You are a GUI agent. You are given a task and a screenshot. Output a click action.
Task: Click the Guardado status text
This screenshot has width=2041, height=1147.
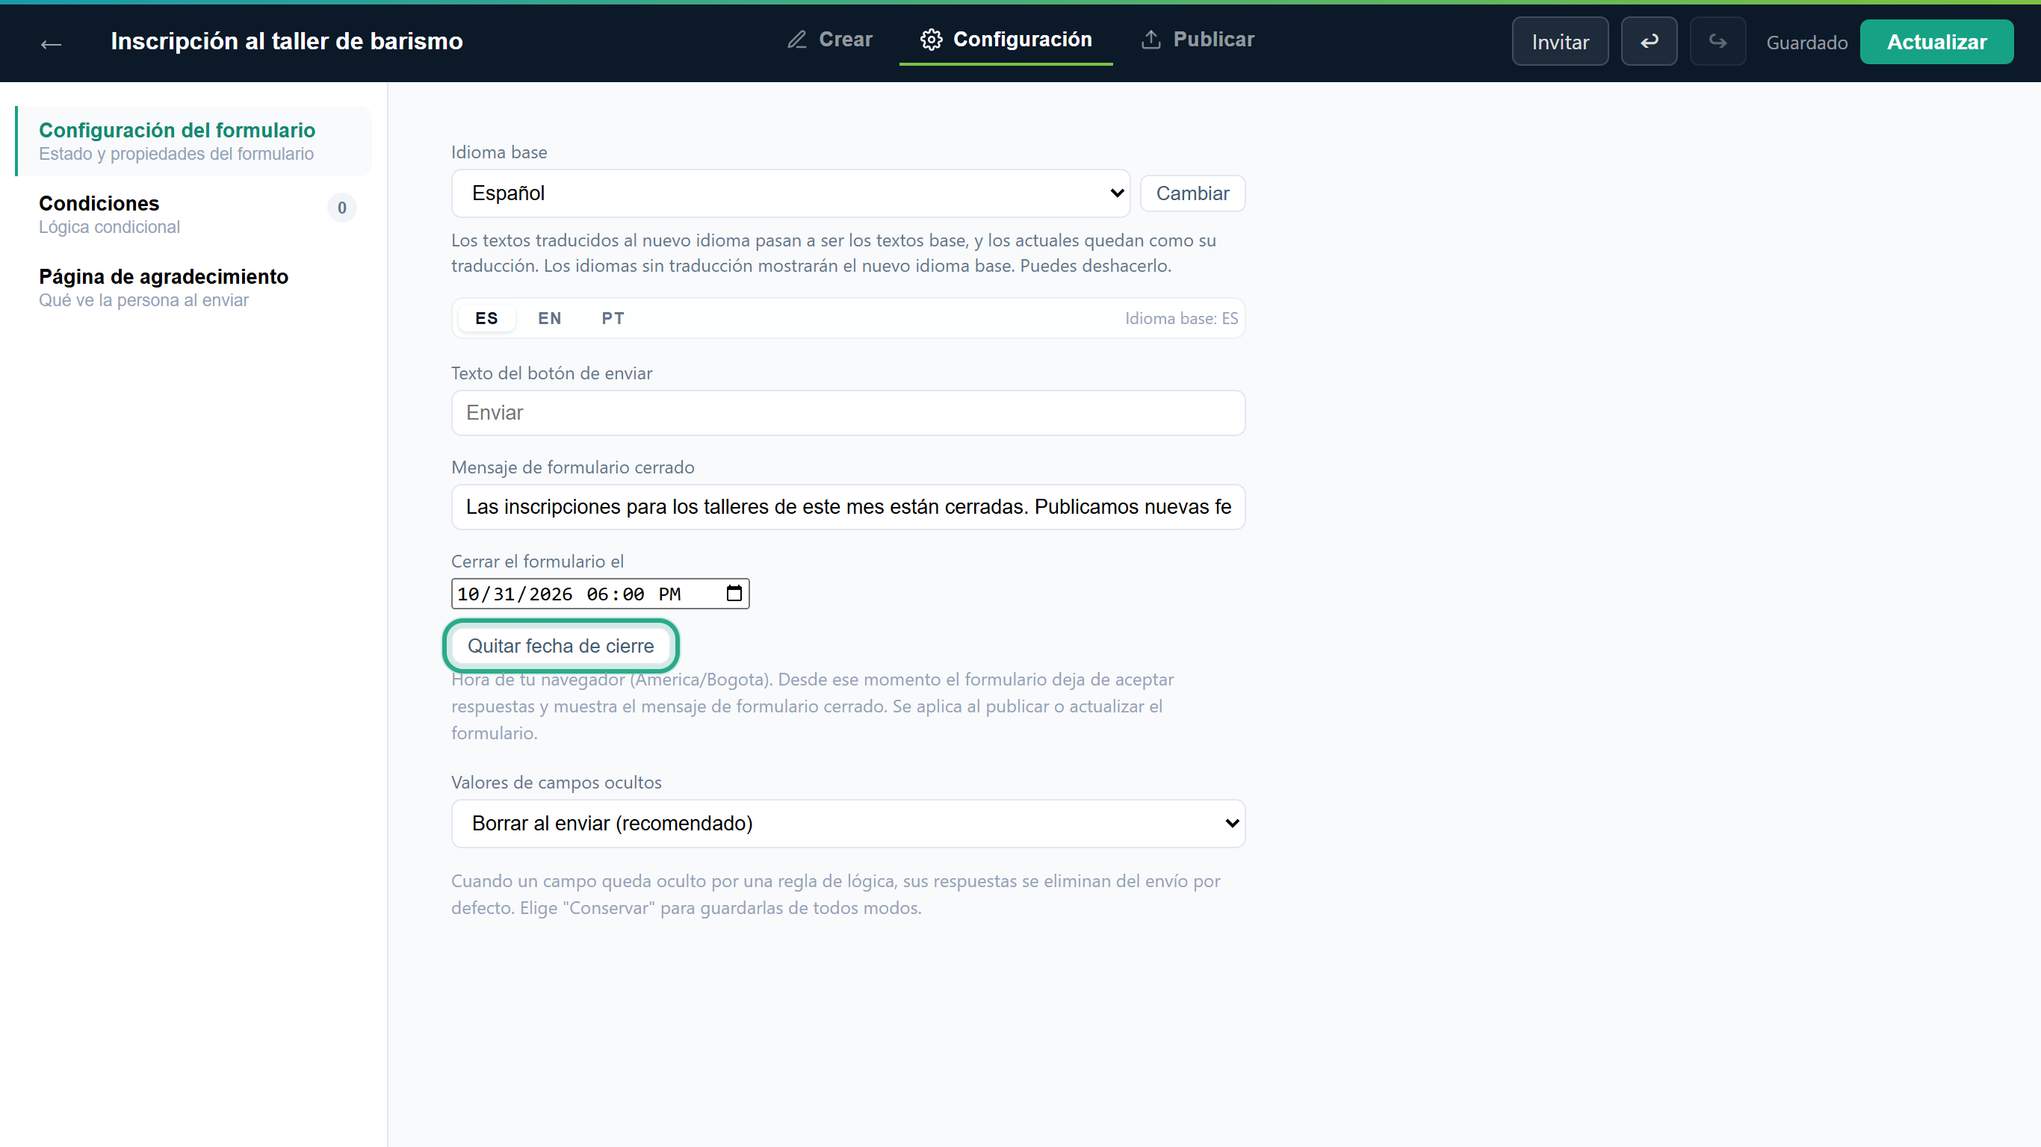point(1806,43)
